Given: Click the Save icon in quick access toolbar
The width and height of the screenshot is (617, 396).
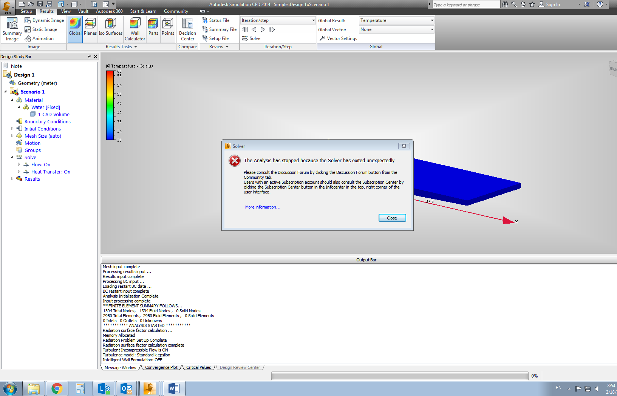Looking at the screenshot, I should pos(40,4).
